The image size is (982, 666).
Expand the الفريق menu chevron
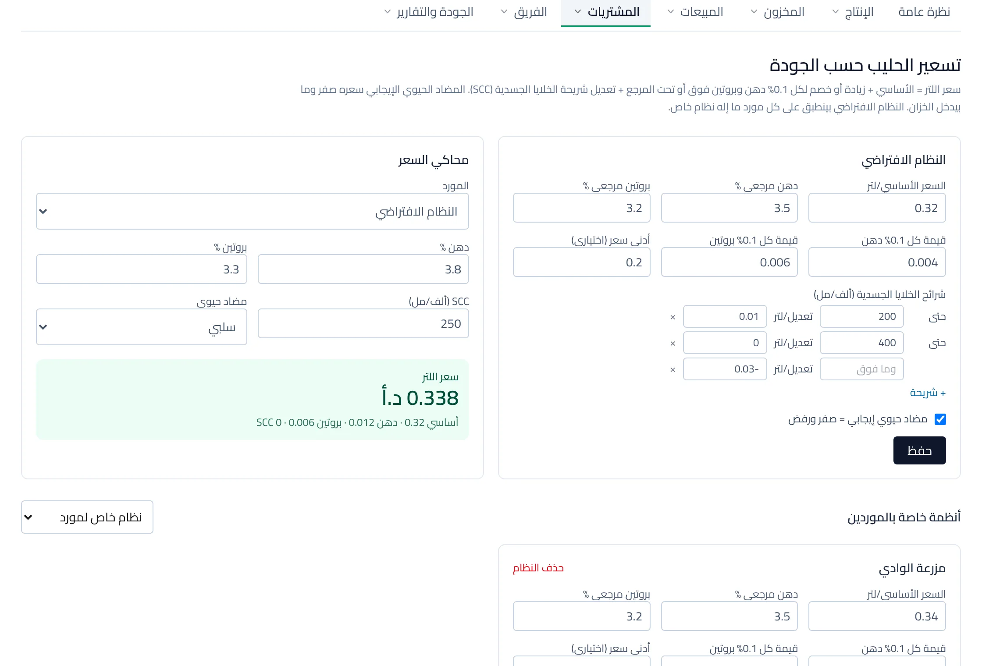point(504,12)
